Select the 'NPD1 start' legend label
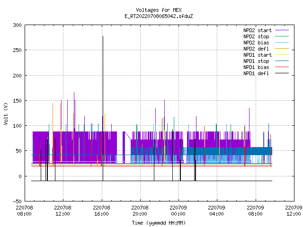303x227 pixels. (x=258, y=55)
